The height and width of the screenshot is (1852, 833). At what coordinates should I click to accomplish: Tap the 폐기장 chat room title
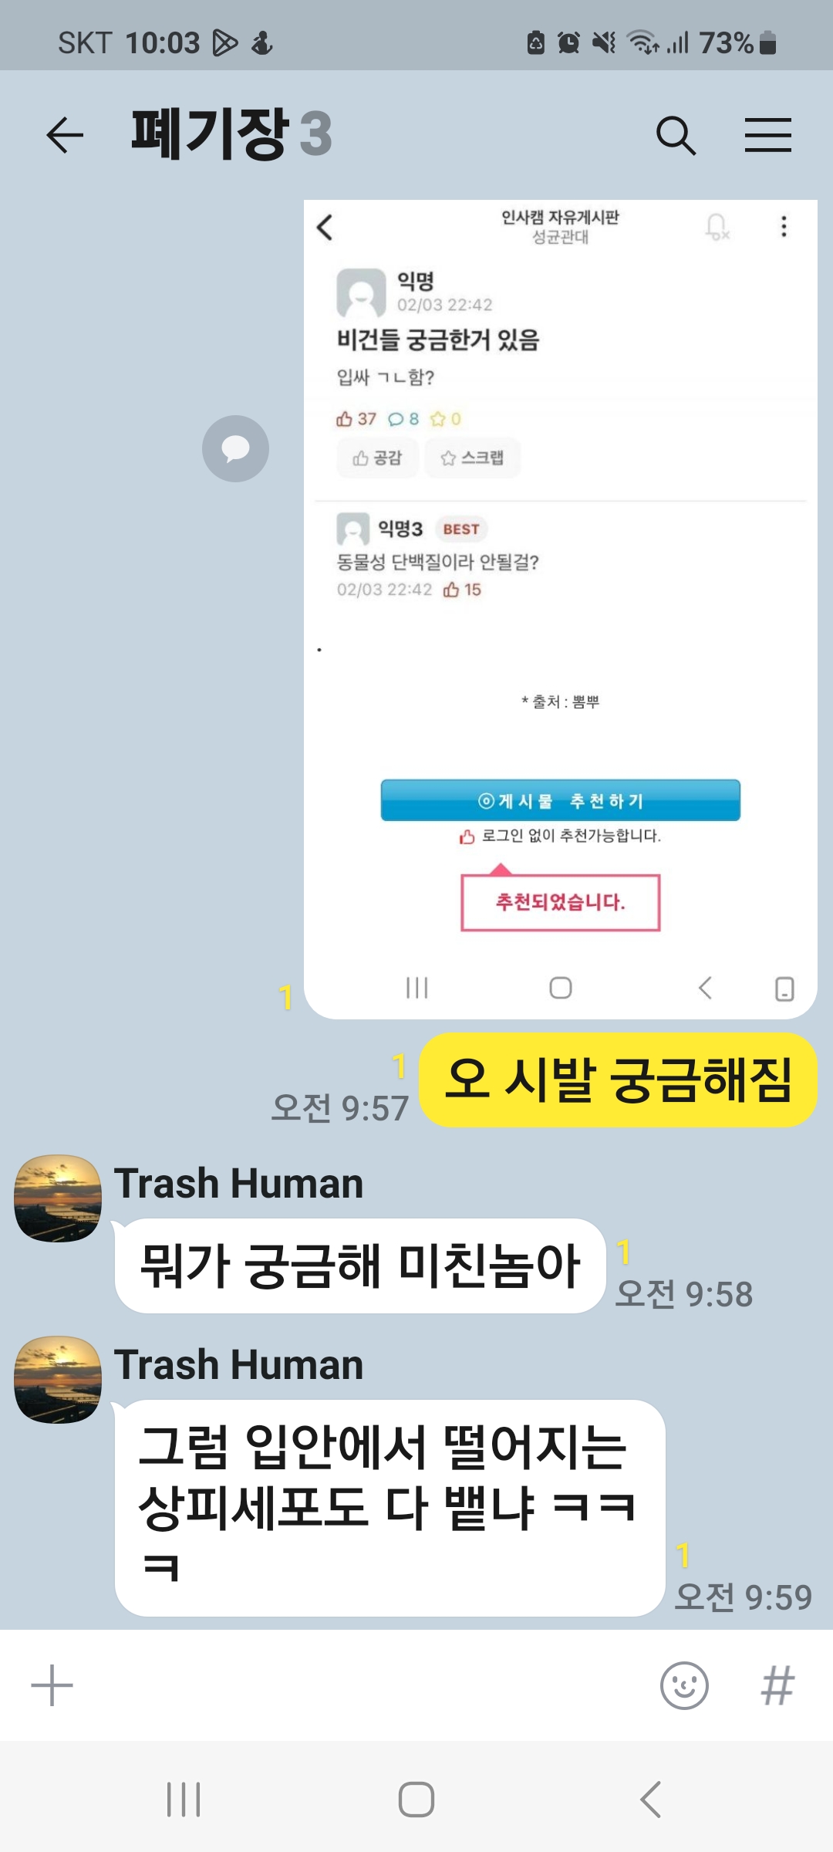pyautogui.click(x=210, y=134)
